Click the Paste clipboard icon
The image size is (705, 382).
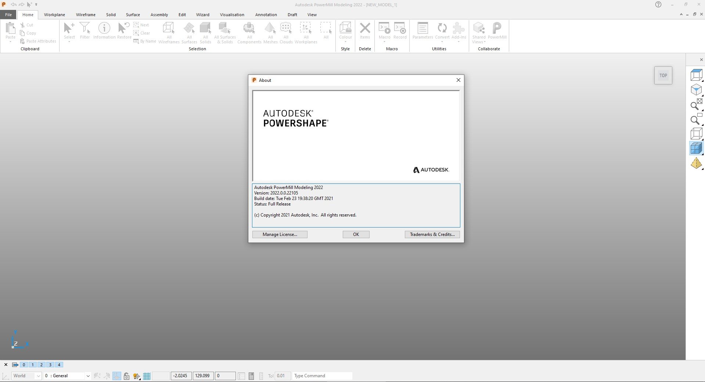[x=11, y=28]
